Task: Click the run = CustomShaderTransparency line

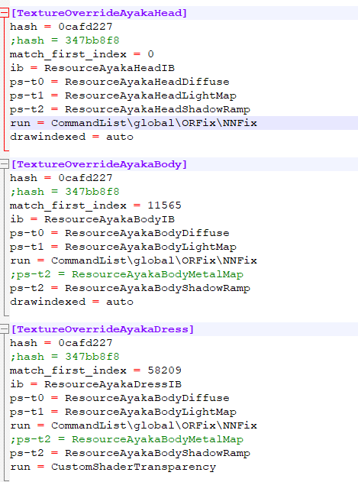Action: 113,467
